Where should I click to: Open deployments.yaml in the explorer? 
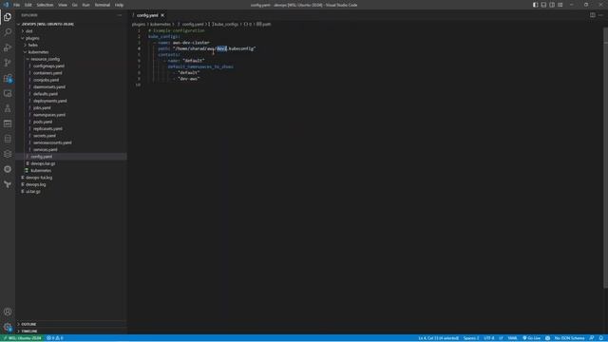point(49,101)
